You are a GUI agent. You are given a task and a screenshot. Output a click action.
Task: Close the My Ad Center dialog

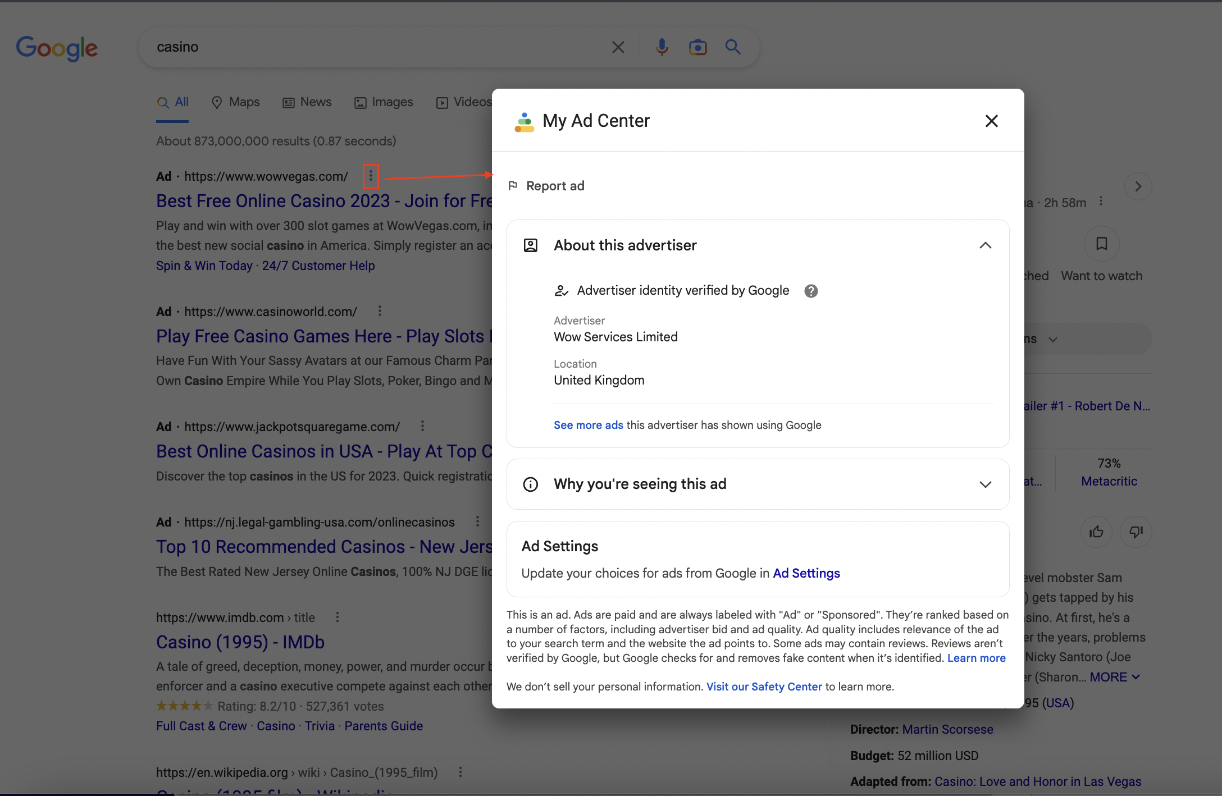point(991,121)
